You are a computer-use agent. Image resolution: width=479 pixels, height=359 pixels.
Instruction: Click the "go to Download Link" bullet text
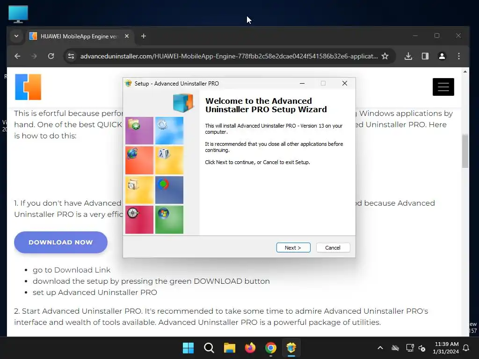[72, 270]
